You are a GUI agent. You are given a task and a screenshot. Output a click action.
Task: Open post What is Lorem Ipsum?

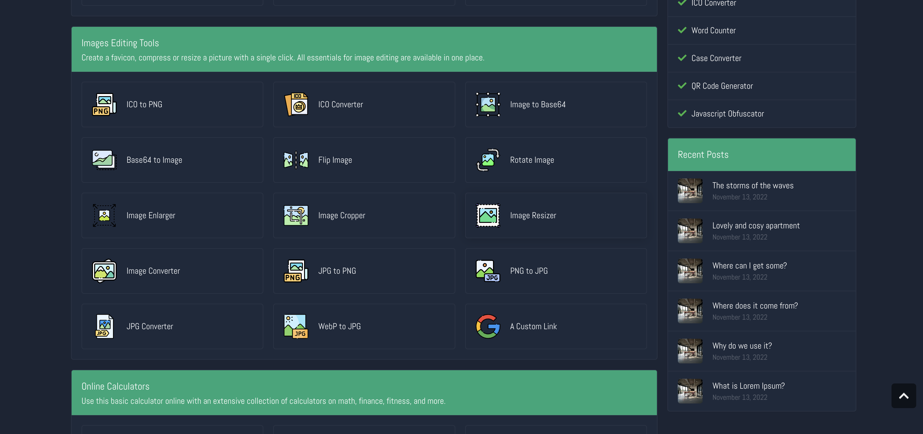click(x=748, y=386)
